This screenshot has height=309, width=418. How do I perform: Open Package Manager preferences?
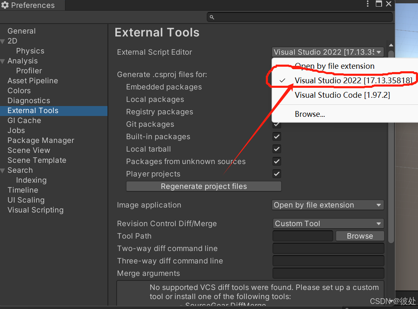coord(41,140)
